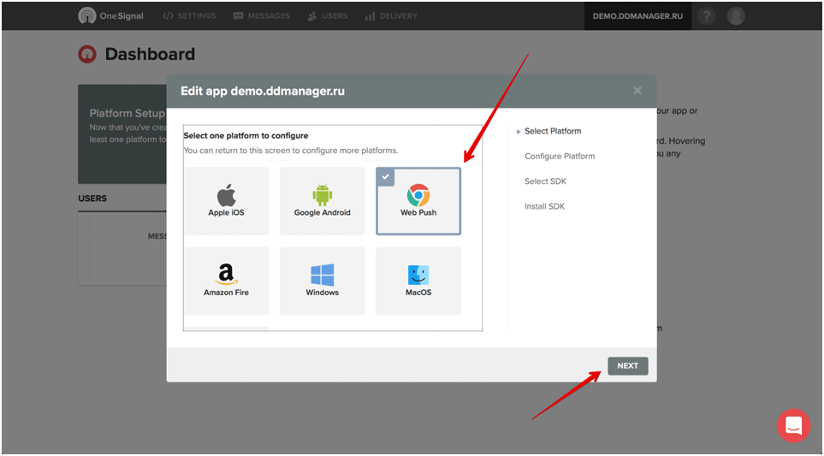824x456 pixels.
Task: Select the Apple iOS platform tile
Action: click(x=226, y=201)
